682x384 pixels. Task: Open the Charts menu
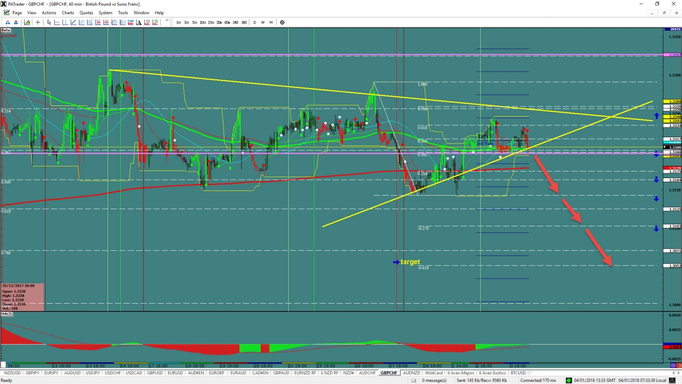[x=68, y=13]
